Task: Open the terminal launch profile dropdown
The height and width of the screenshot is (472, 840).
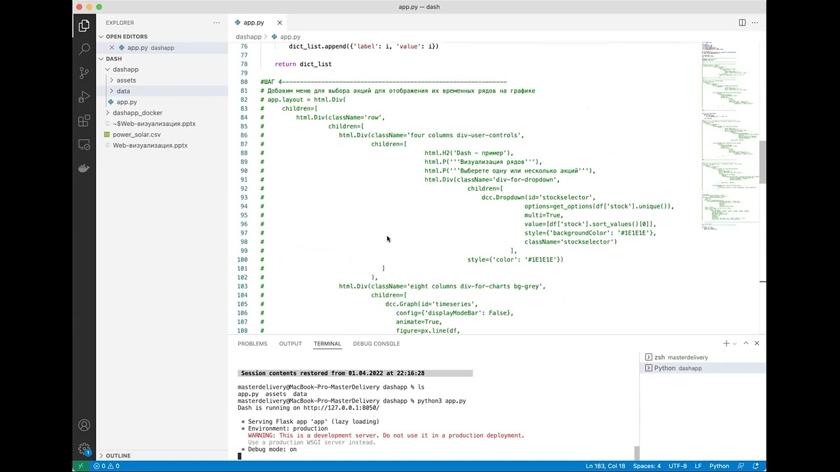Action: [735, 344]
